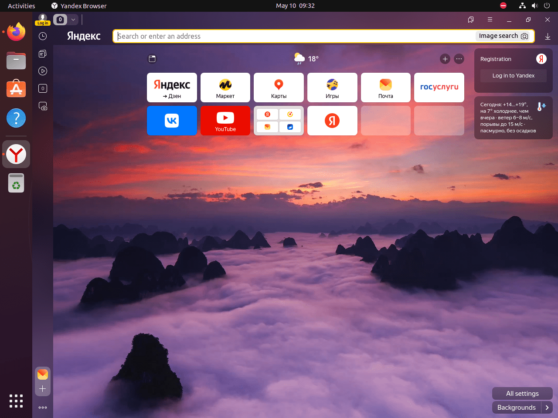Click thermometer icon in weather card

(x=541, y=106)
